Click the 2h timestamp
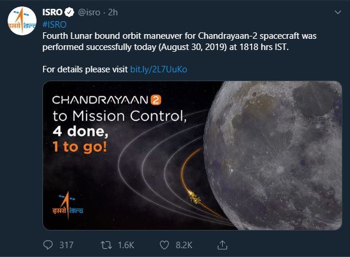 click(113, 12)
